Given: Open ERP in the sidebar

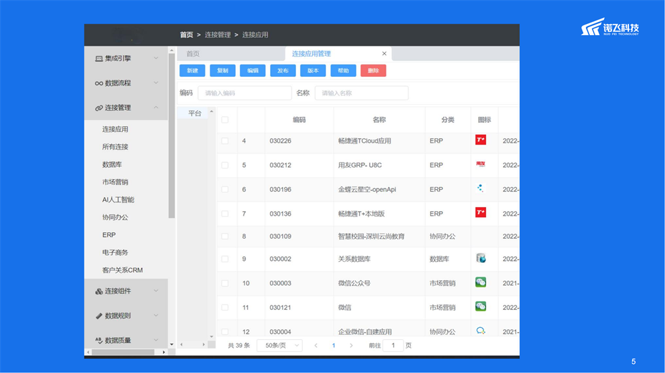Looking at the screenshot, I should pos(109,235).
